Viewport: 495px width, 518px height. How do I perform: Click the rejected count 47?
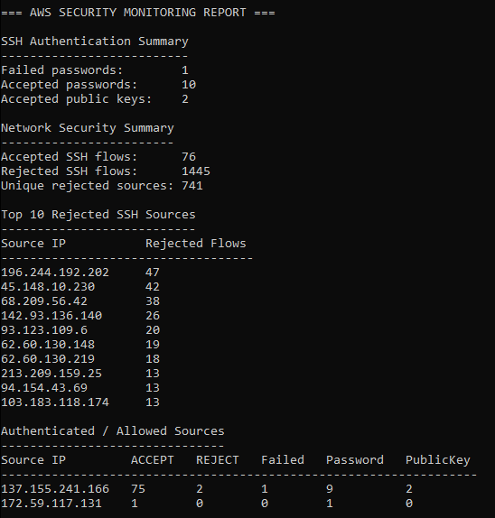[x=153, y=273]
